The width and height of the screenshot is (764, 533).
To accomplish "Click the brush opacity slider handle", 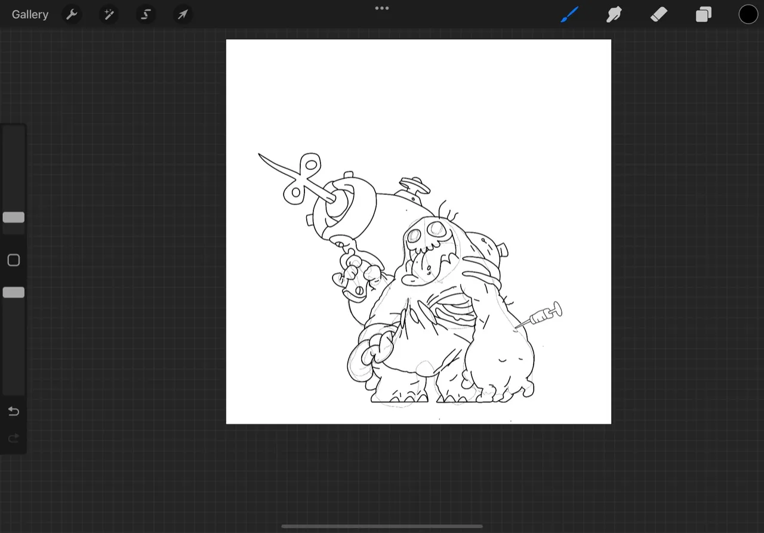I will [14, 292].
